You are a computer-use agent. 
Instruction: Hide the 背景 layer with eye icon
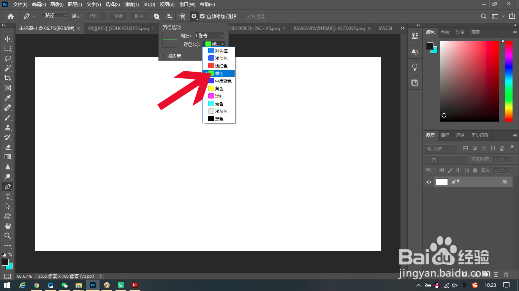(429, 182)
